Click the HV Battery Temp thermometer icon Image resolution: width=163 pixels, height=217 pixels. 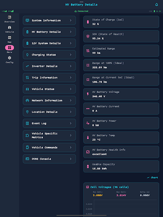click(x=88, y=137)
